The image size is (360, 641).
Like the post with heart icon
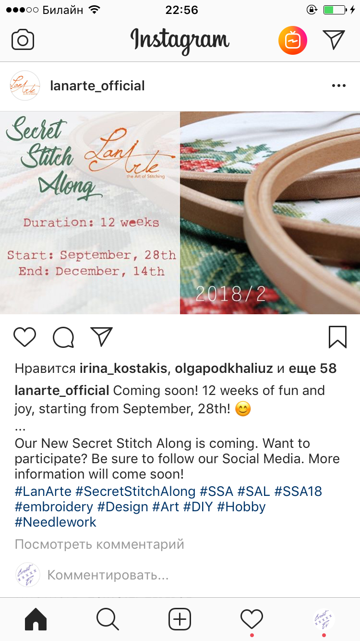point(25,337)
